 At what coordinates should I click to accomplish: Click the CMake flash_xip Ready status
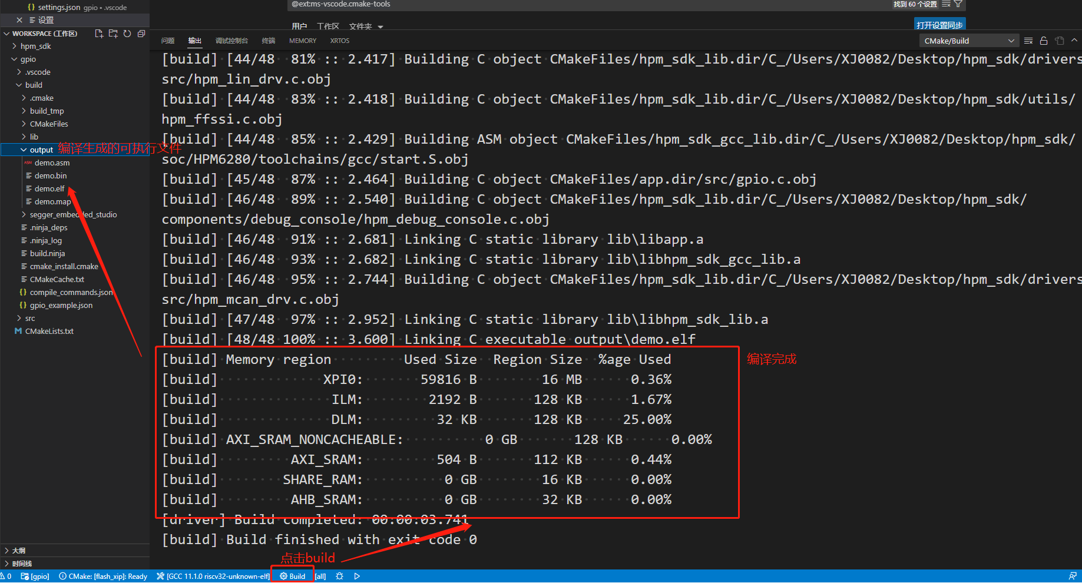pyautogui.click(x=103, y=577)
